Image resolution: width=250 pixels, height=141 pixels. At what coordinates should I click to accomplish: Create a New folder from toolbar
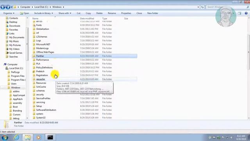[153, 13]
